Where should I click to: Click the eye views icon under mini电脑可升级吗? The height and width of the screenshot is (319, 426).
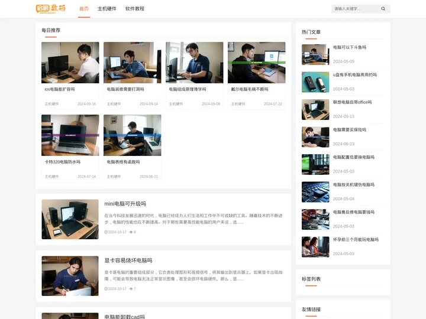(x=131, y=232)
